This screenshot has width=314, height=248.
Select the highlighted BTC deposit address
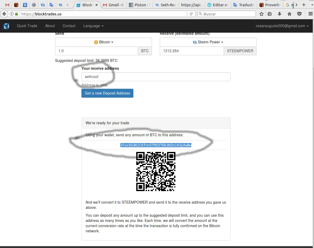(x=156, y=145)
